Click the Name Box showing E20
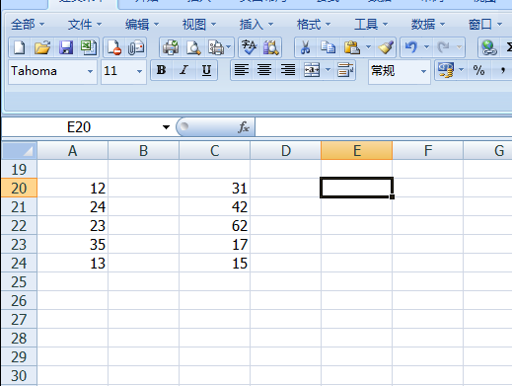Viewport: 512px width, 386px height. pos(79,127)
